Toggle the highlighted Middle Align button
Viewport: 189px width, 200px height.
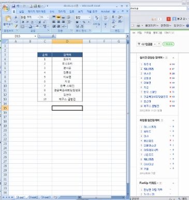[x=59, y=17]
